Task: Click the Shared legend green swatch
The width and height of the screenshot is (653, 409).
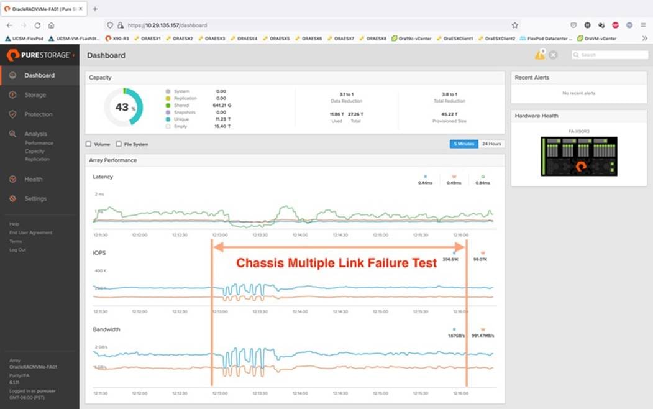Action: click(x=168, y=106)
